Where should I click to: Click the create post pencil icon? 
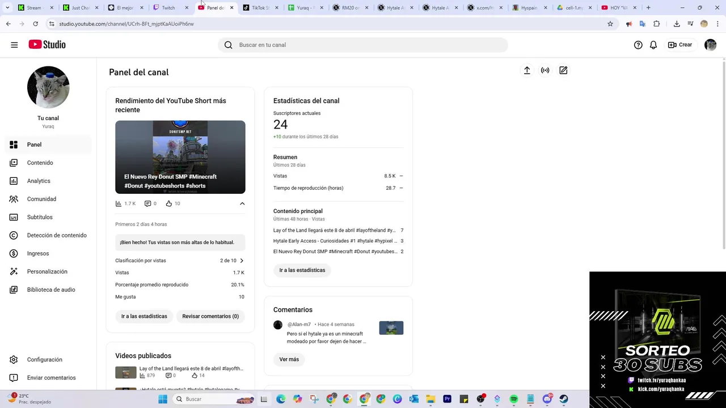click(x=563, y=70)
